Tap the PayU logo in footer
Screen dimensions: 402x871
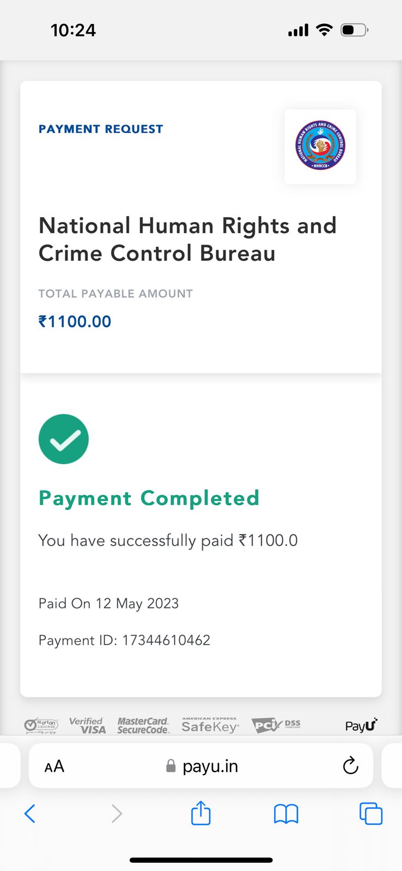coord(361,725)
